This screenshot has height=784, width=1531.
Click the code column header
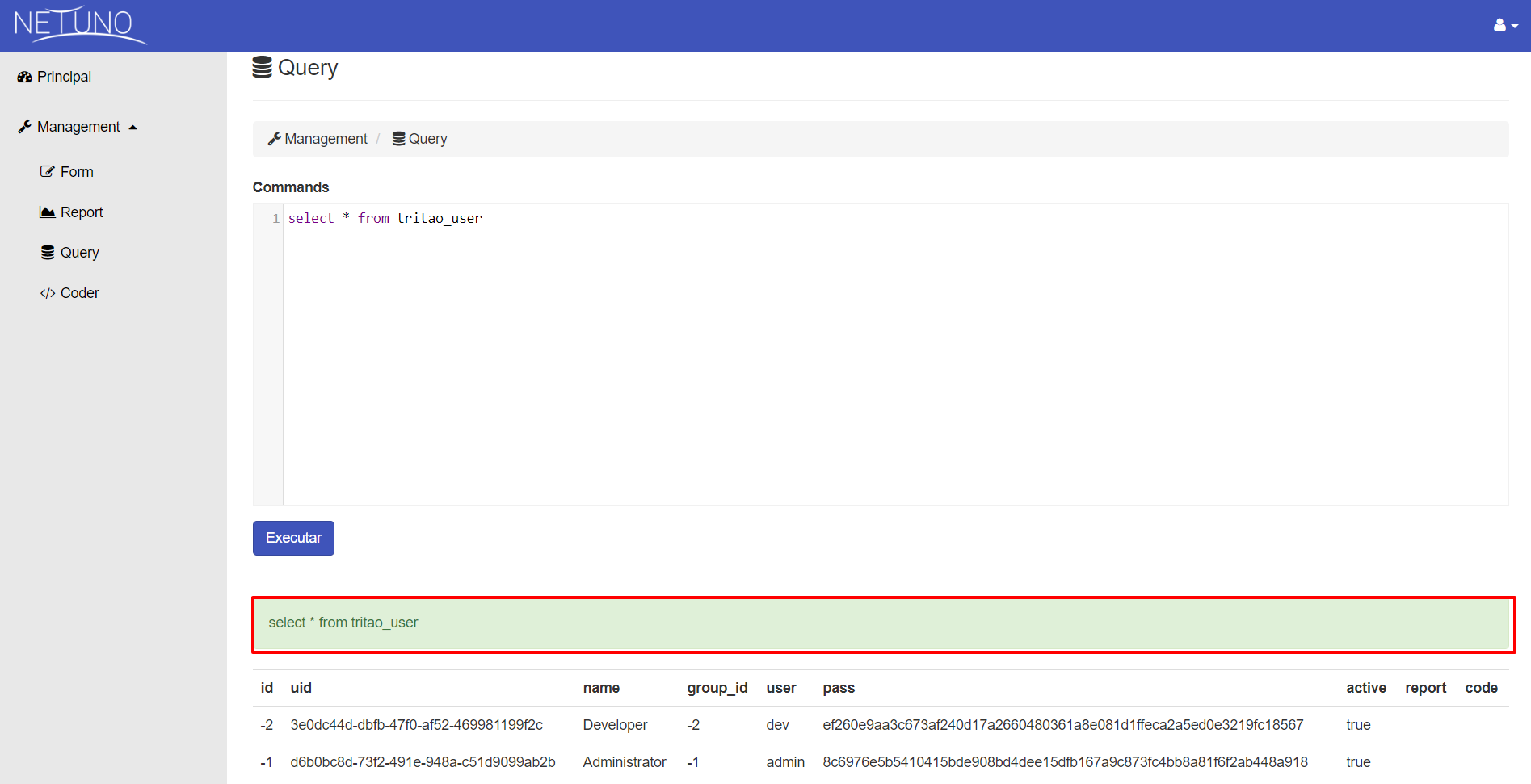(1482, 688)
